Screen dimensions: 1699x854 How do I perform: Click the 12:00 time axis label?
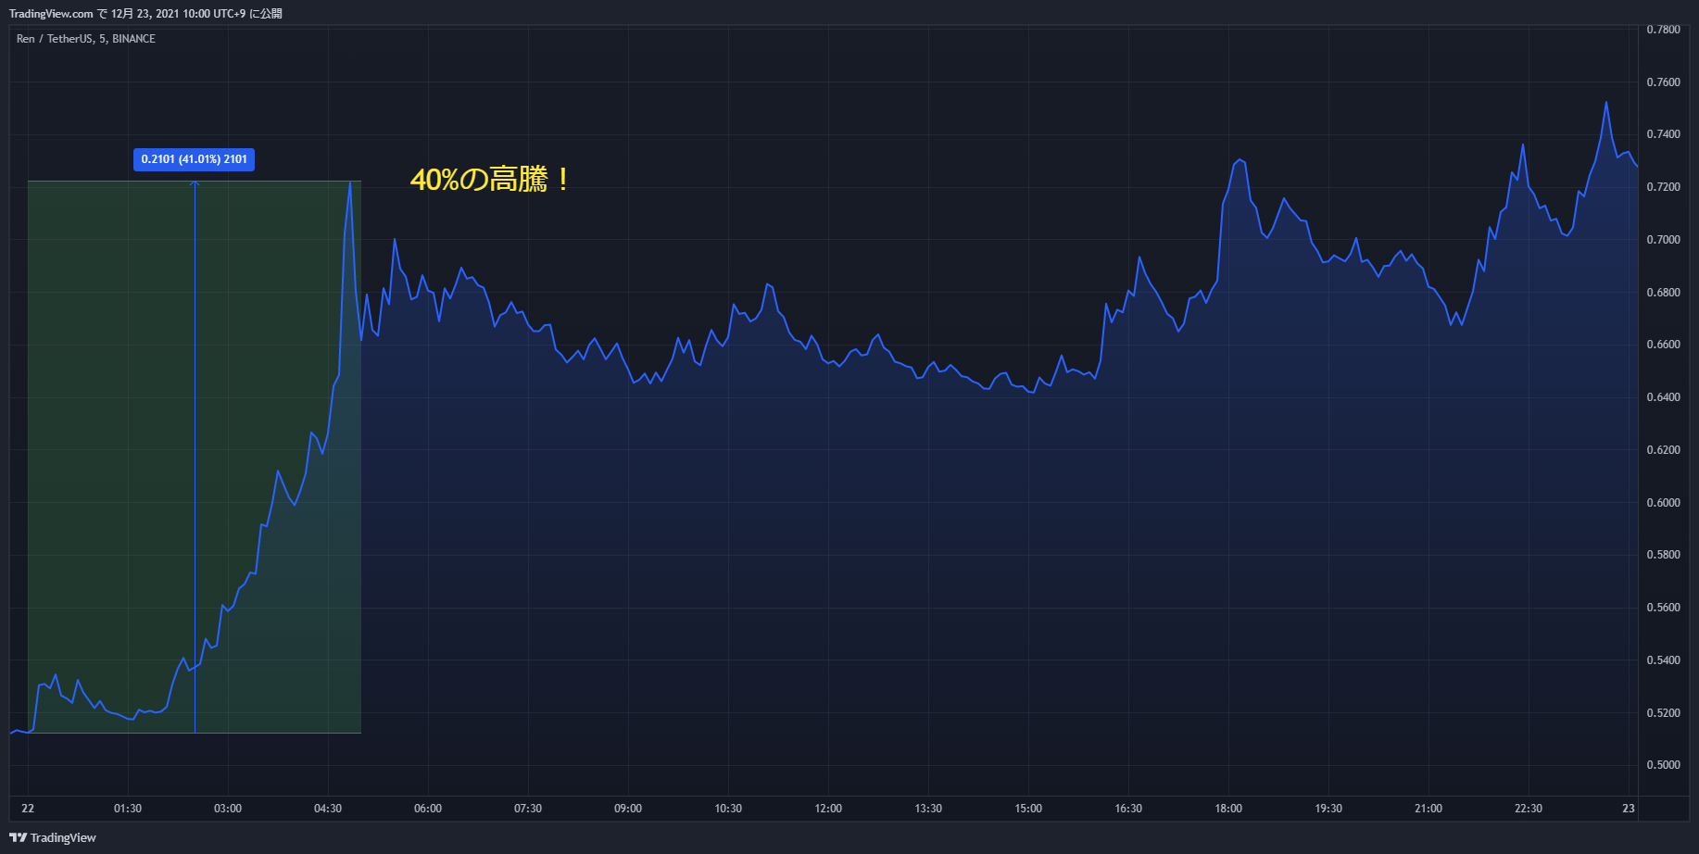pos(828,809)
